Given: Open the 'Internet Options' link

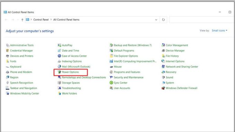Looking at the screenshot, I should pos(175,61).
